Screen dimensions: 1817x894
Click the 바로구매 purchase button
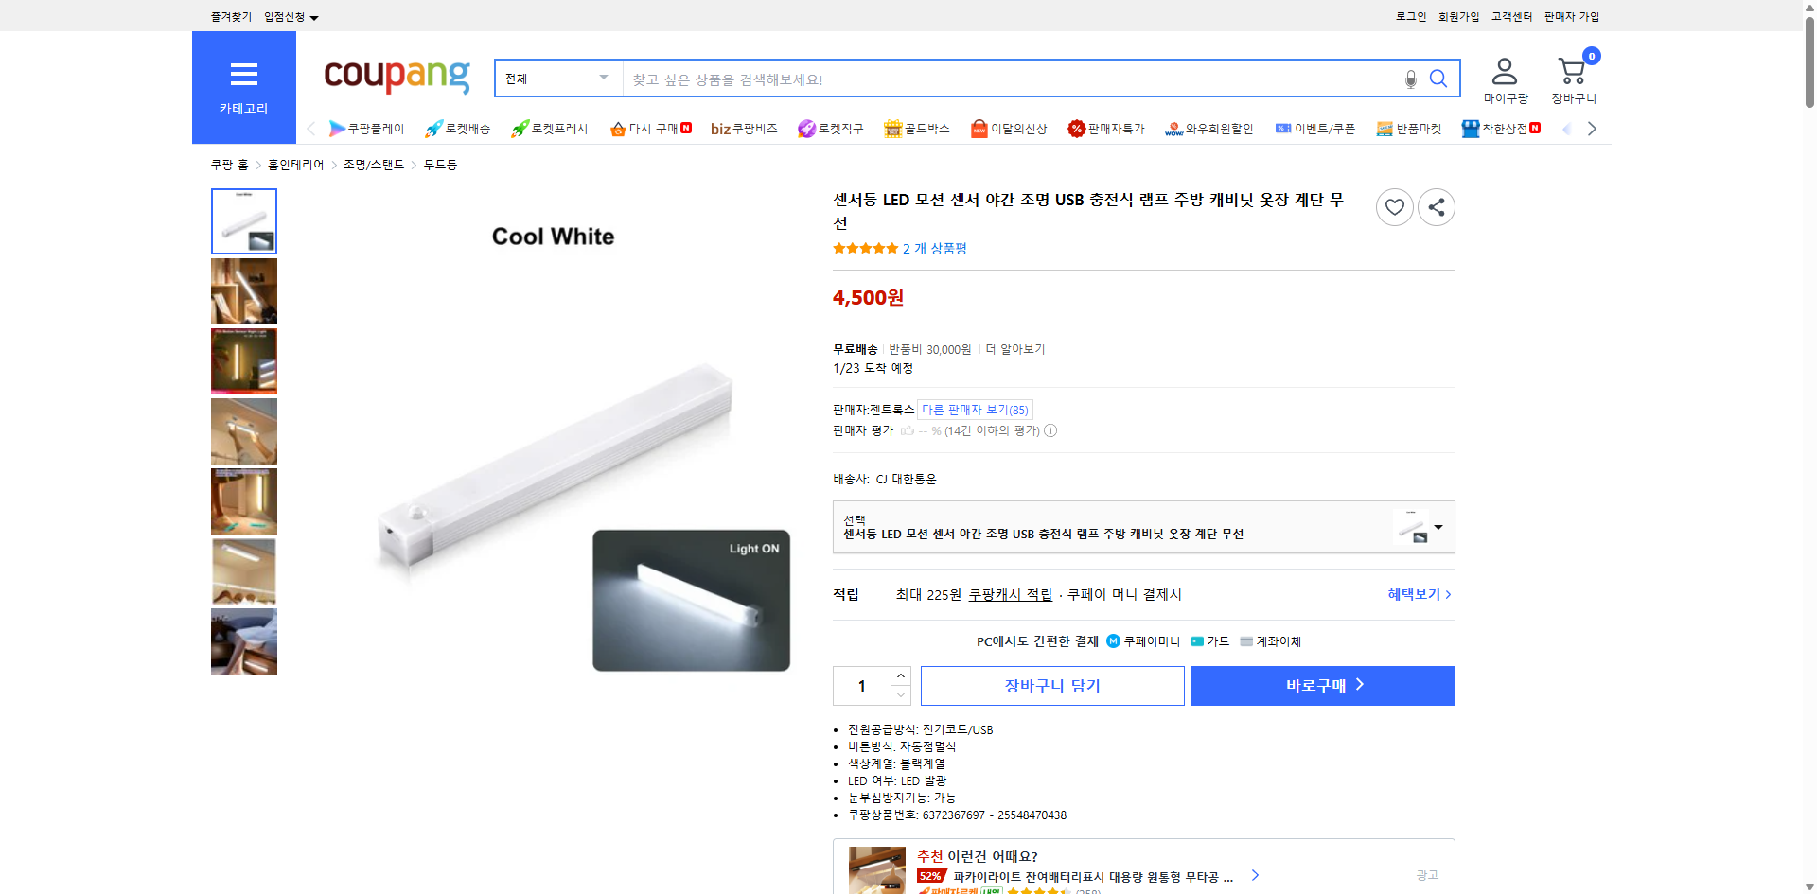click(1322, 685)
